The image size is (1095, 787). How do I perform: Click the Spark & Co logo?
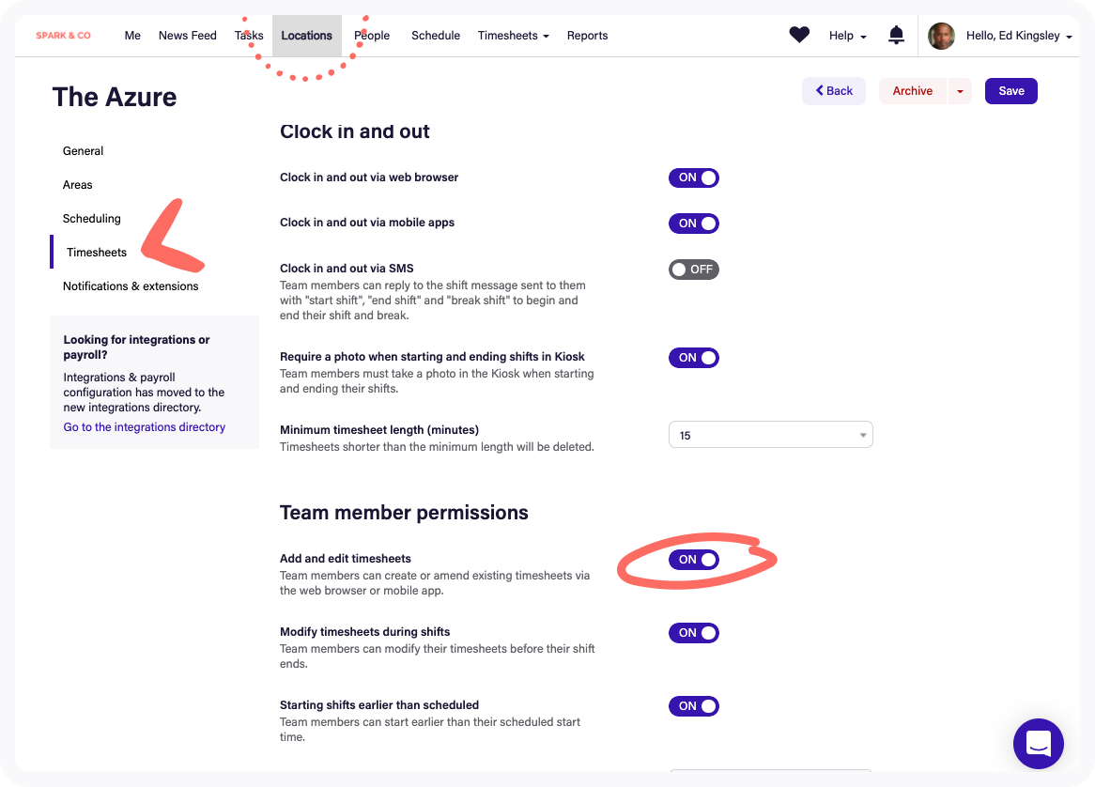[x=64, y=36]
